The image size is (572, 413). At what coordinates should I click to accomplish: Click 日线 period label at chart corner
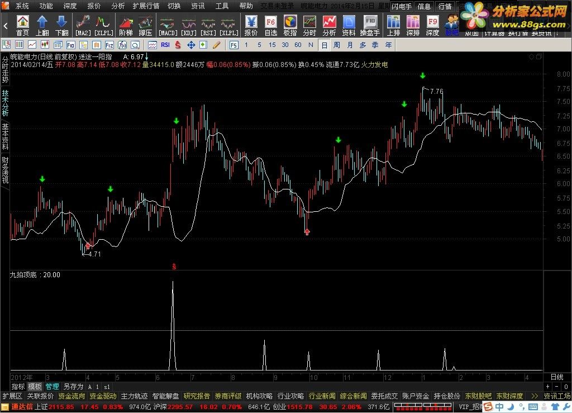[557, 377]
